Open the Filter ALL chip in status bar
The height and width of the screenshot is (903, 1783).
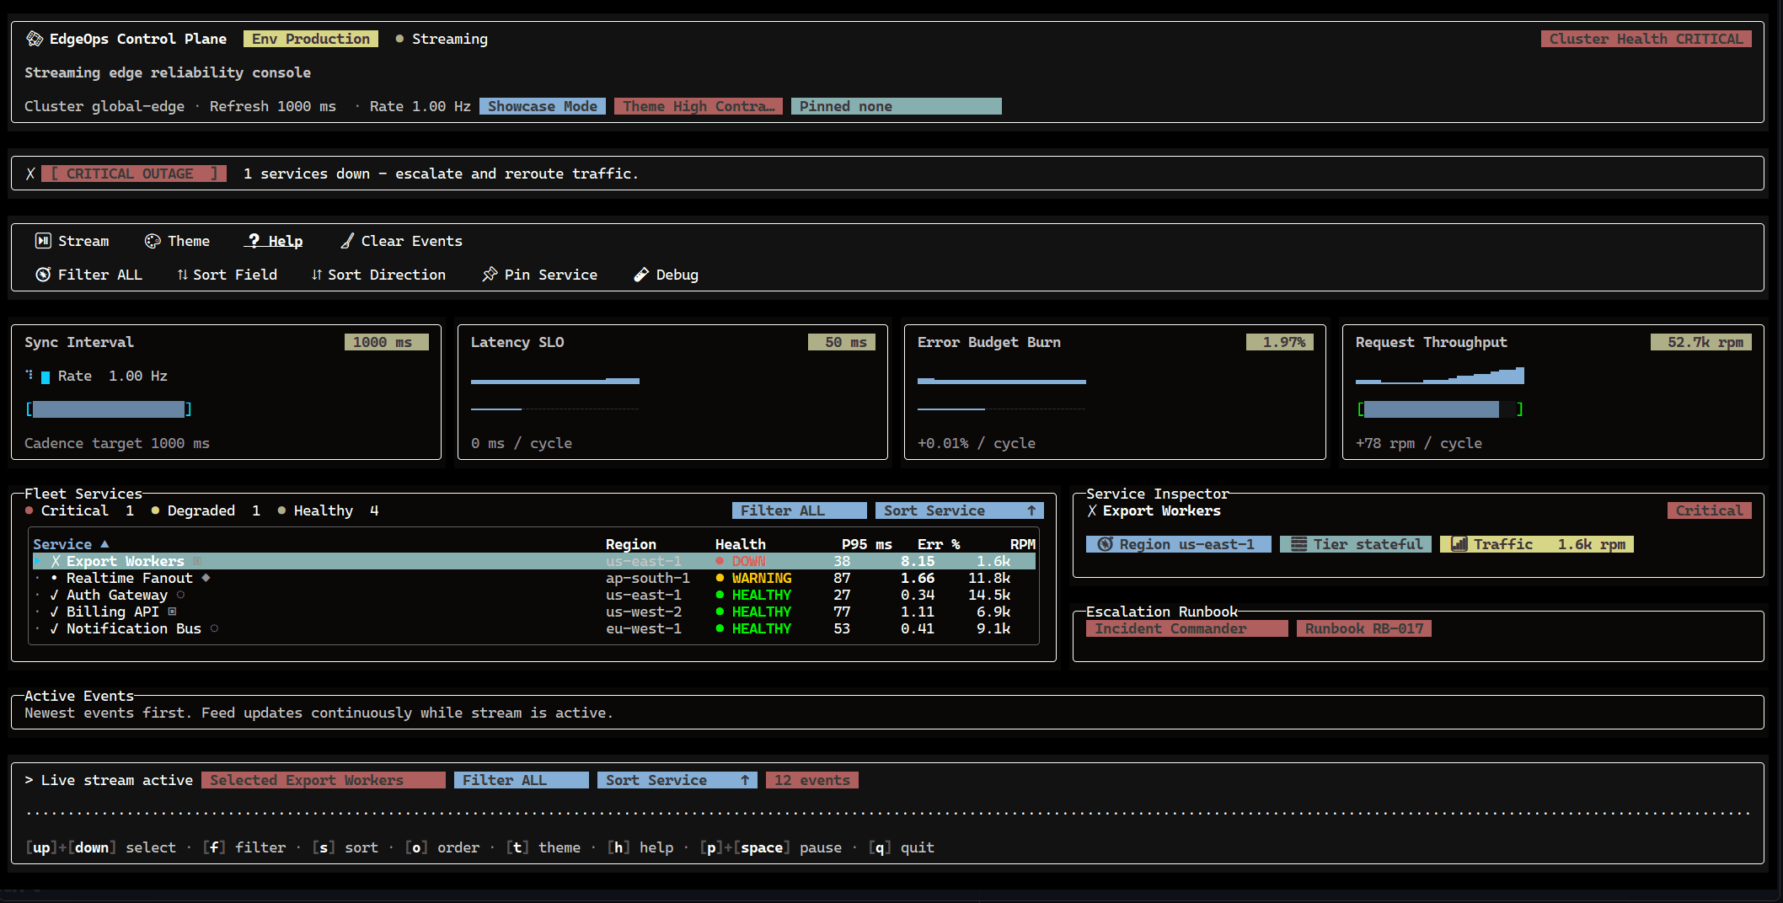click(x=522, y=780)
